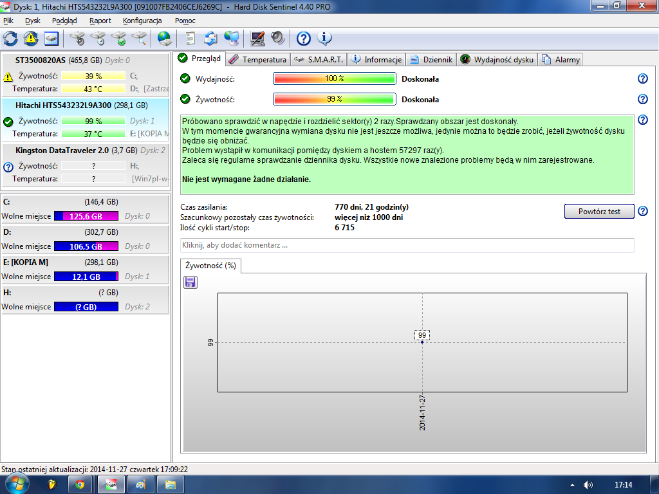Click the info speech bubble toolbar icon

324,39
